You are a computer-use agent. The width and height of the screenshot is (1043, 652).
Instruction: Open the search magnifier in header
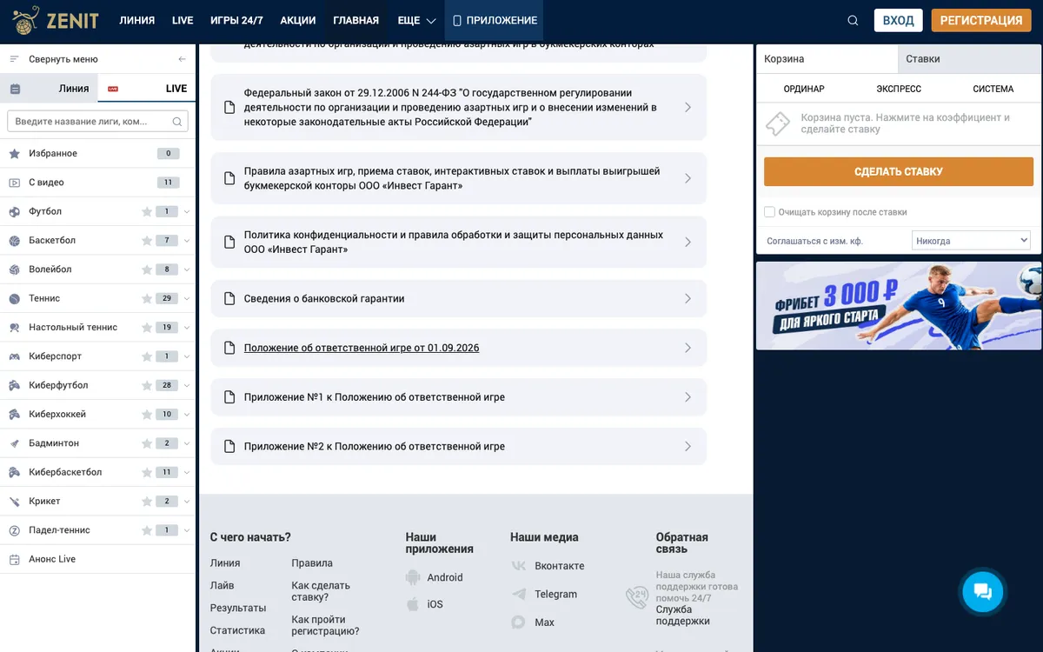click(x=853, y=21)
